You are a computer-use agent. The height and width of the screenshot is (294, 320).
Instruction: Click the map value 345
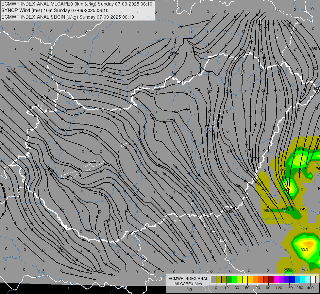pos(303,209)
